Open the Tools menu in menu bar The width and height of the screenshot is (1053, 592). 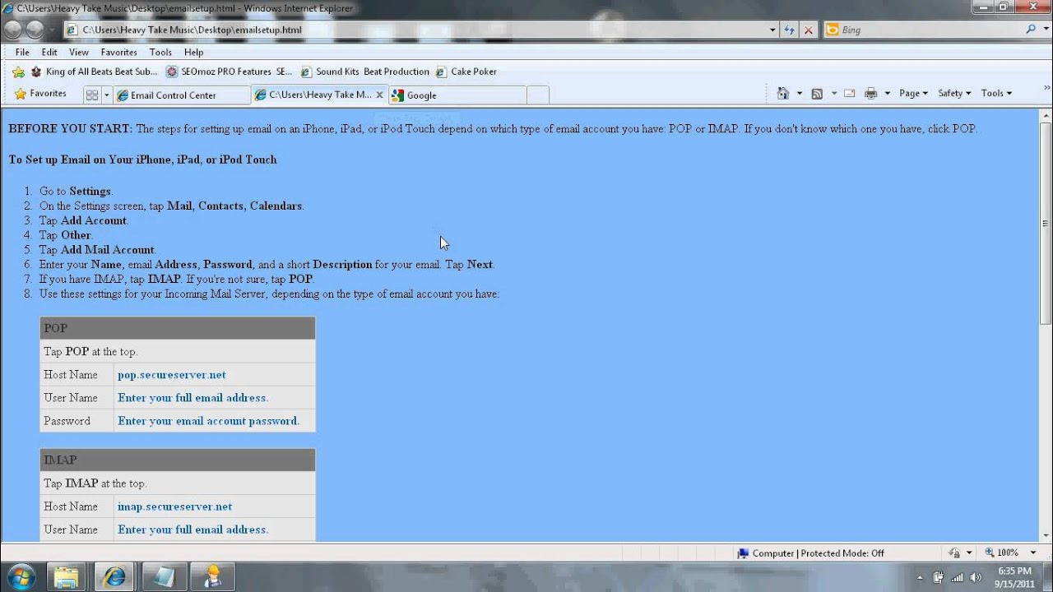(160, 52)
